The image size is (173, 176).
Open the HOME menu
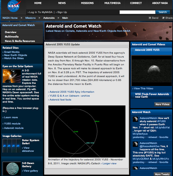(x=38, y=3)
